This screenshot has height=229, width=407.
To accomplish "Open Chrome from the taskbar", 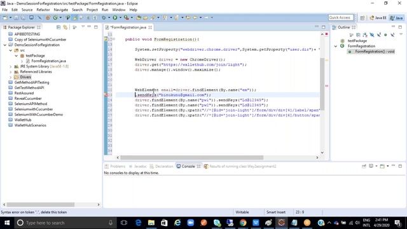I will tap(243, 223).
